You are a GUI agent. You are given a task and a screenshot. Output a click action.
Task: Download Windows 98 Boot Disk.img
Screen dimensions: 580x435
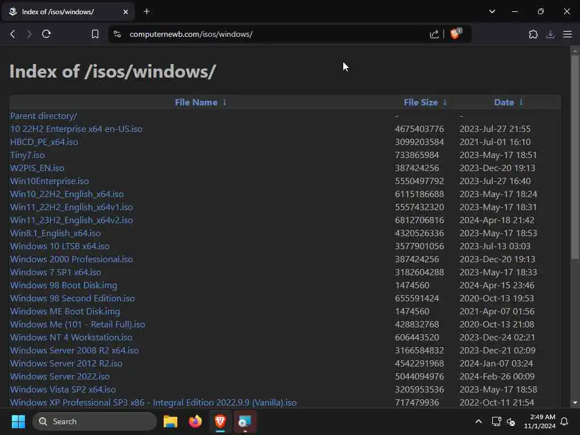click(63, 285)
